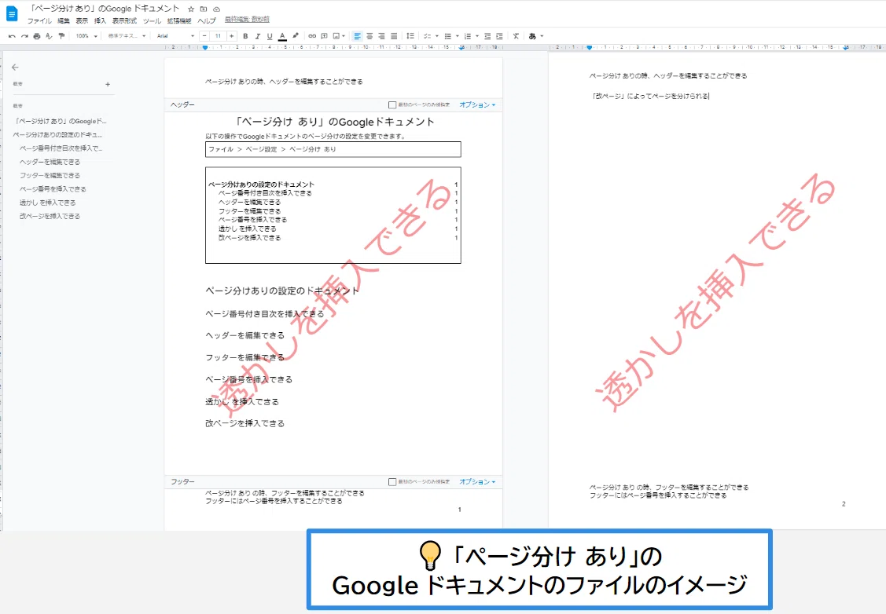Increase the font size
Screen dimensions: 886x614
pos(231,36)
